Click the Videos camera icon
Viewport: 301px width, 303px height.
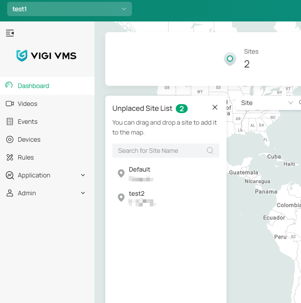pyautogui.click(x=10, y=104)
